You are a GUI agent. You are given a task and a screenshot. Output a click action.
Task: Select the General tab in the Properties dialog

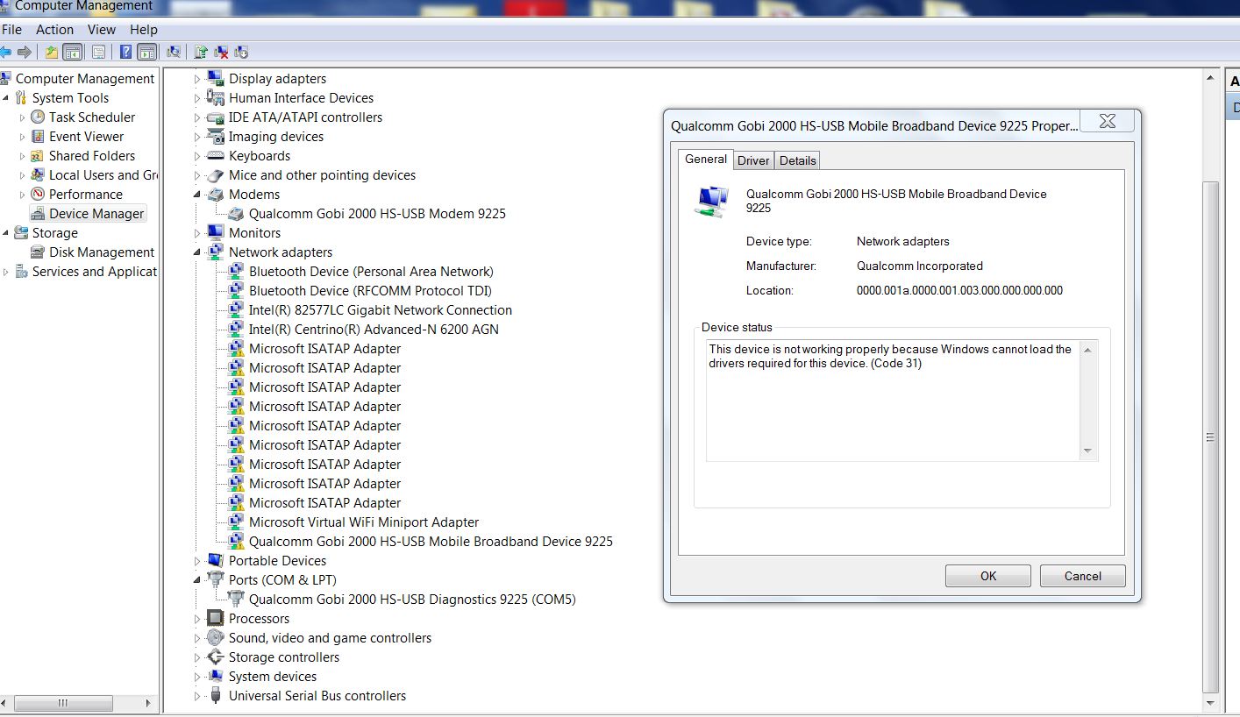click(x=706, y=159)
